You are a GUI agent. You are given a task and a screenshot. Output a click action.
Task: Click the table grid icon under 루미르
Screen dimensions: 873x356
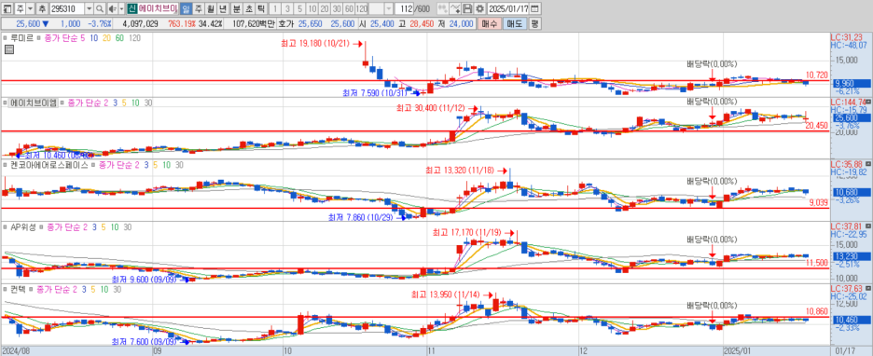(x=9, y=50)
